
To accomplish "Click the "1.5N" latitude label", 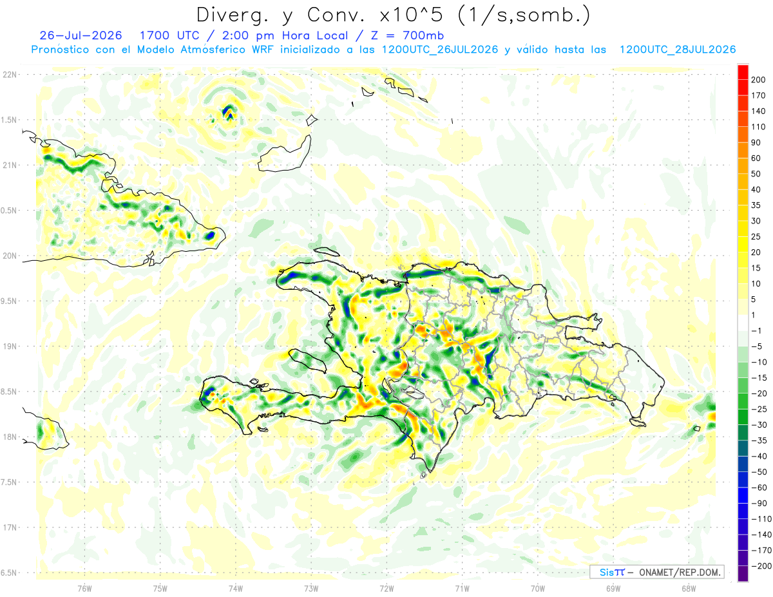I will point(10,120).
